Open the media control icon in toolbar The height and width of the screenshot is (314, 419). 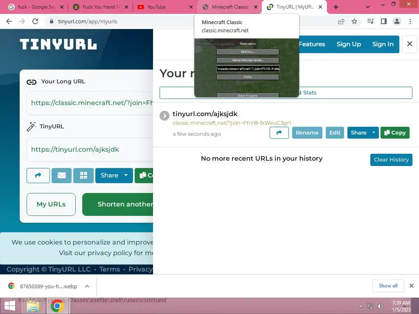370,21
